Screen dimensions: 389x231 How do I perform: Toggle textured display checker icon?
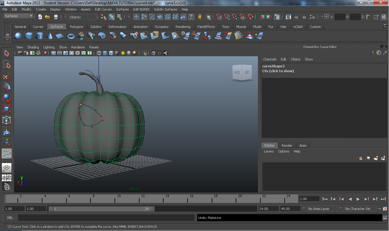click(117, 53)
